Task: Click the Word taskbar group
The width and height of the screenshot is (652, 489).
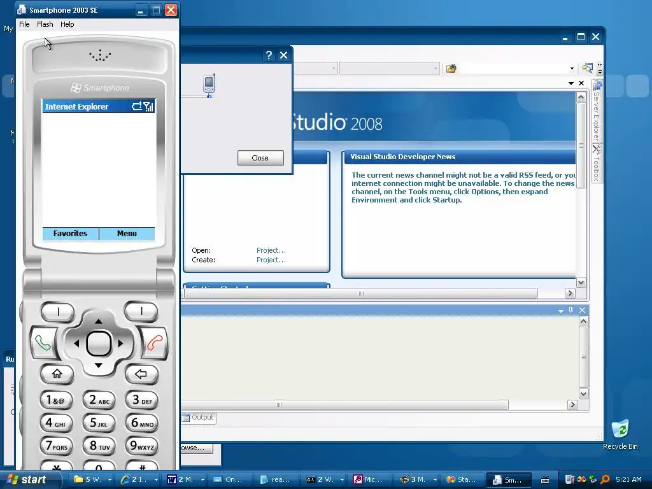Action: coord(185,479)
